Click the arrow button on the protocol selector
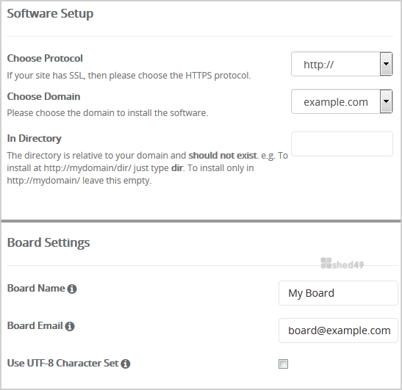This screenshot has height=390, width=402. point(386,64)
